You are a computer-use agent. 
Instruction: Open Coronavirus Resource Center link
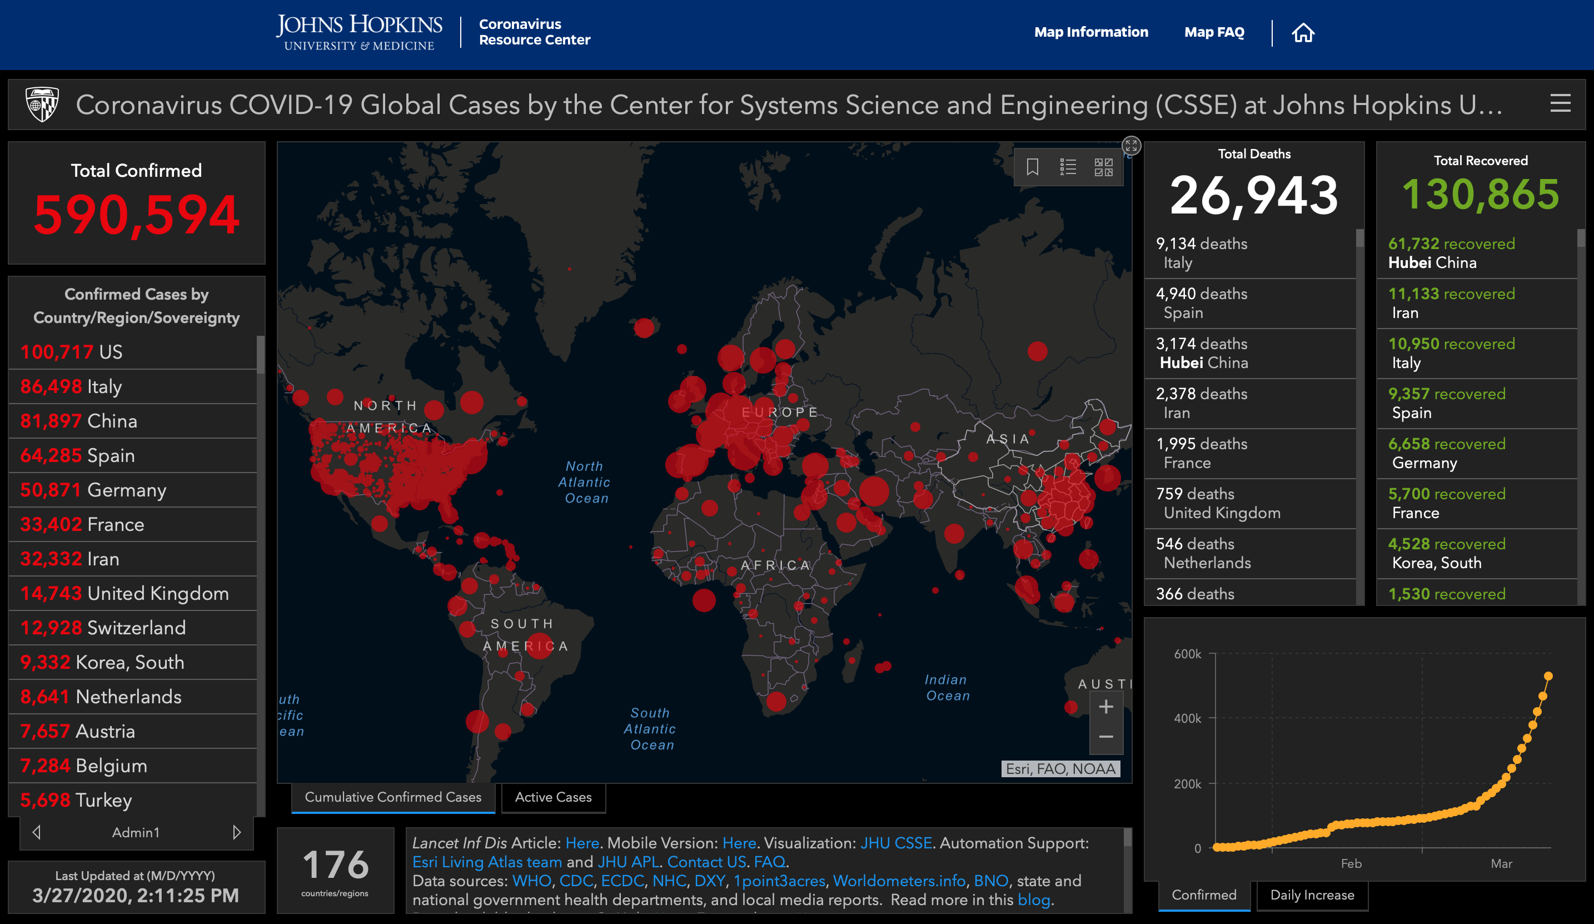[534, 32]
